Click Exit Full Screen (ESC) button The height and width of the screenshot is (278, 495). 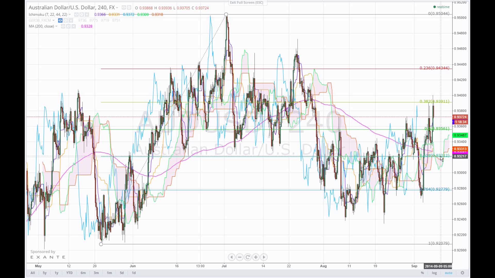point(246,3)
